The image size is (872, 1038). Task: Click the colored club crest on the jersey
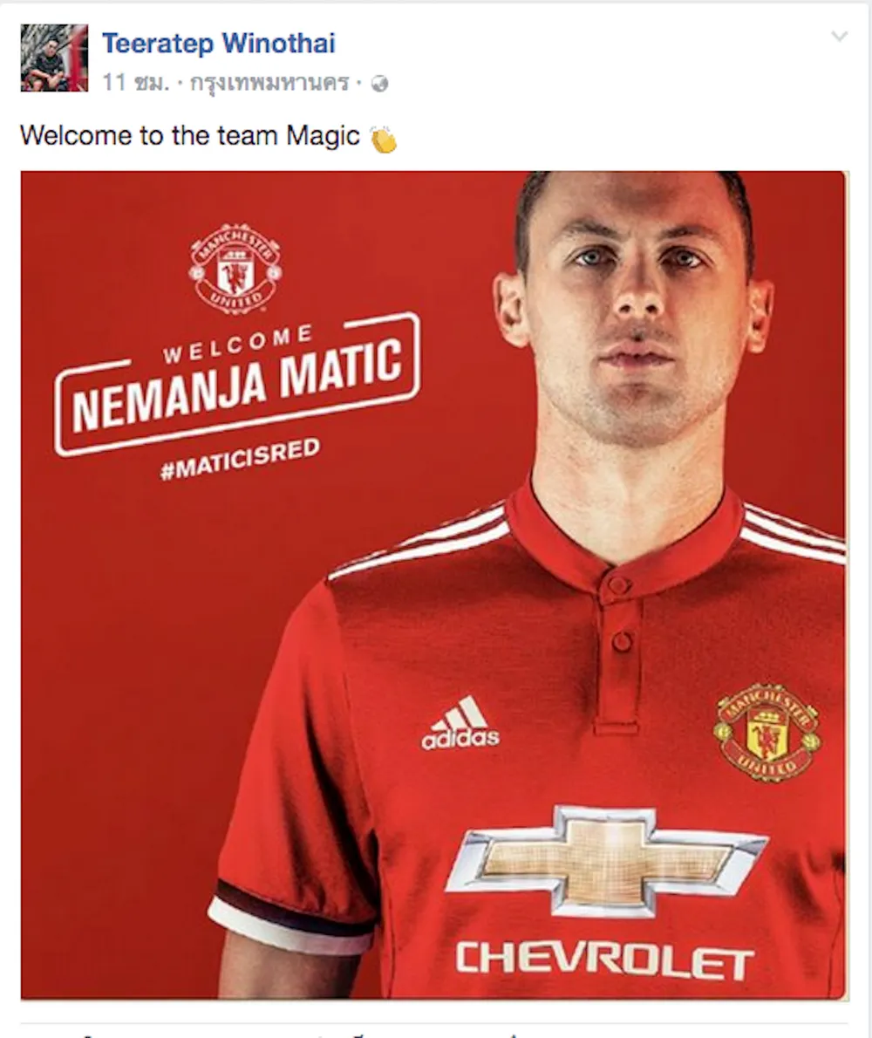766,732
